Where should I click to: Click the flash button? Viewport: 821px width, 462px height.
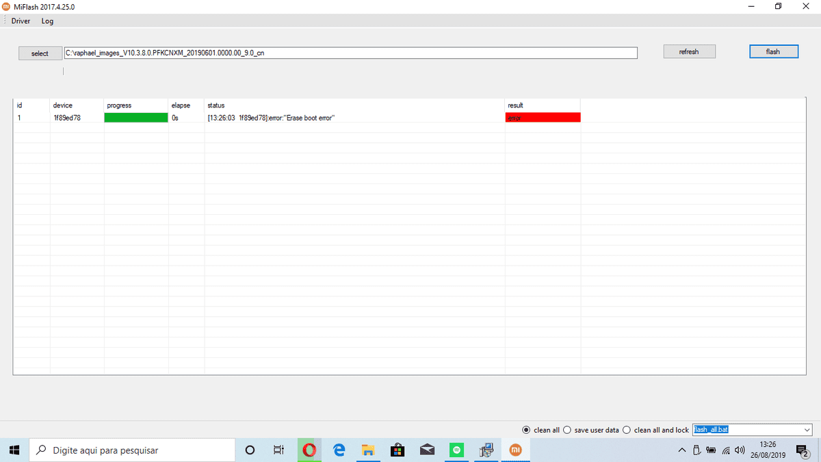[773, 51]
